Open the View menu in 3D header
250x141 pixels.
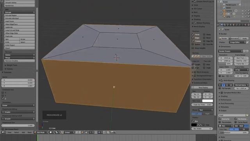(x=9, y=132)
